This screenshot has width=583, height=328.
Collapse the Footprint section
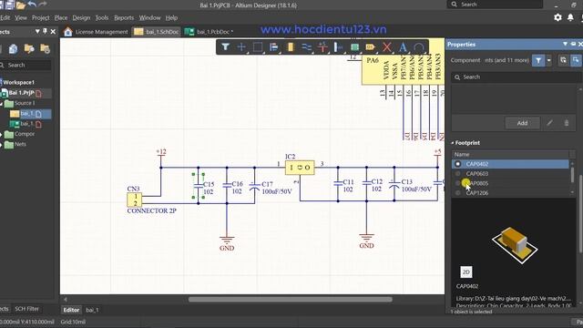tap(453, 143)
